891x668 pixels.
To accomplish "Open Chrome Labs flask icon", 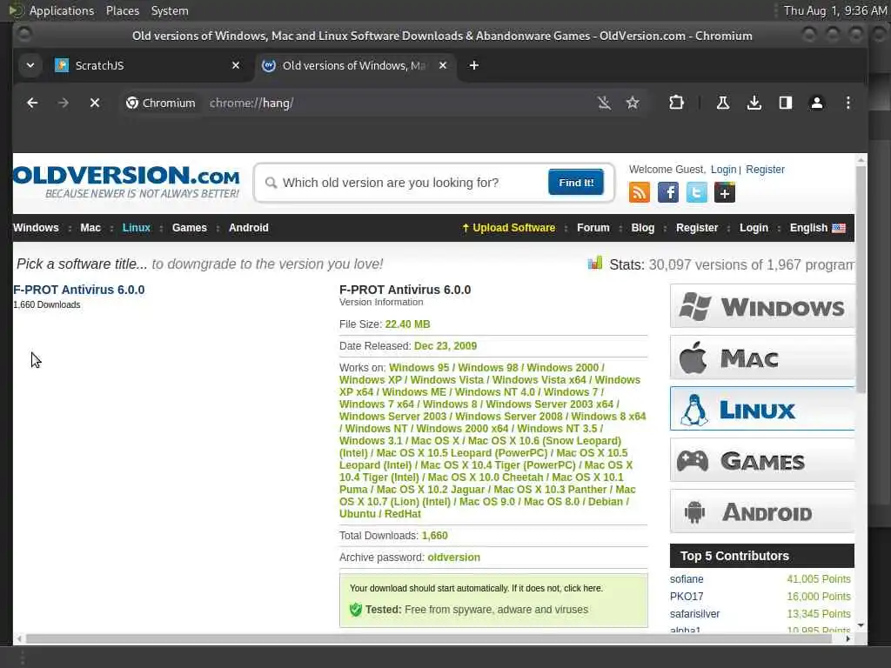I will point(723,103).
